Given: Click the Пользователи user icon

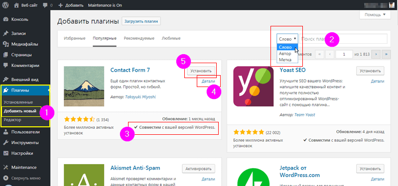Looking at the screenshot, I should tap(6, 132).
